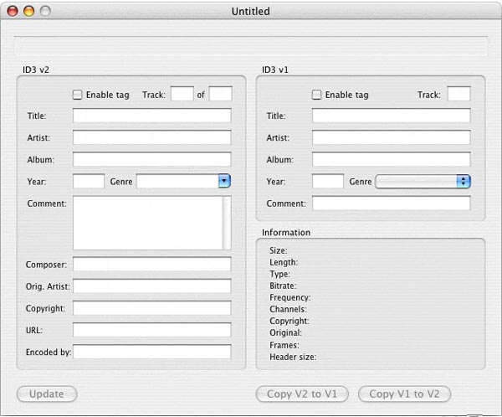
Task: Focus the ID3 v1 Album field
Action: point(392,159)
